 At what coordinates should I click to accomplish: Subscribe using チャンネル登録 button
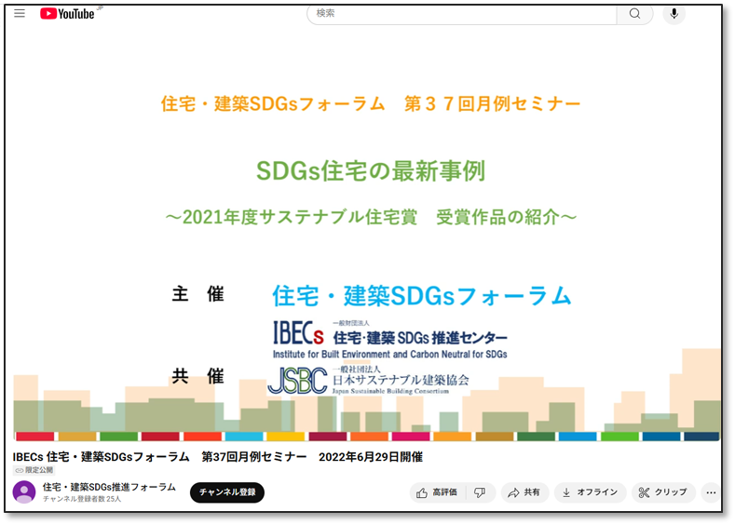[x=227, y=492]
